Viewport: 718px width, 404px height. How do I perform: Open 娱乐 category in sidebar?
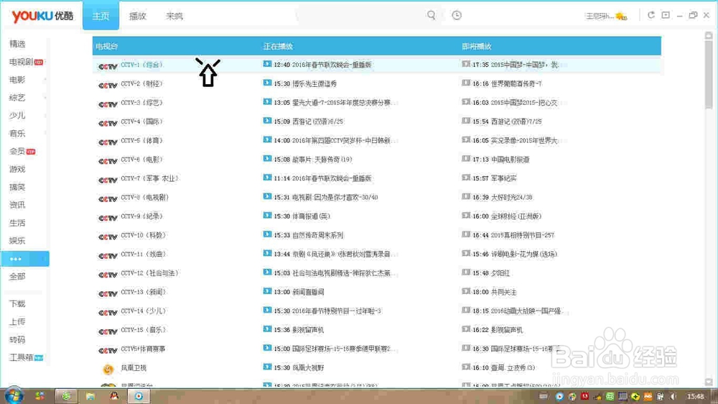coord(17,240)
